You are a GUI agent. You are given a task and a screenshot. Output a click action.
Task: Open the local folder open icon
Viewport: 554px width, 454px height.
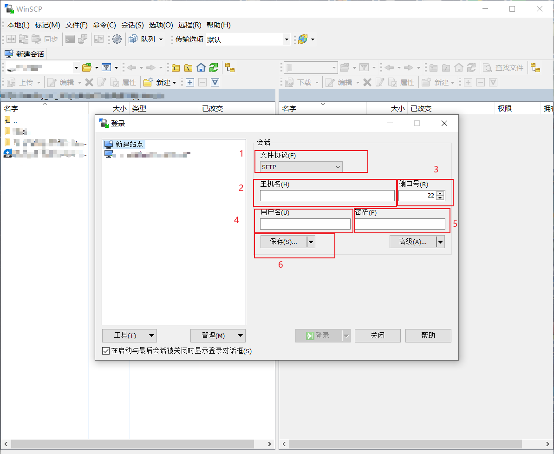pyautogui.click(x=87, y=67)
